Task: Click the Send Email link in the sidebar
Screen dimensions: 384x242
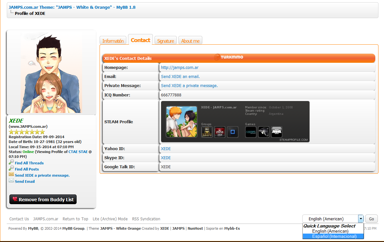Action: (x=25, y=181)
